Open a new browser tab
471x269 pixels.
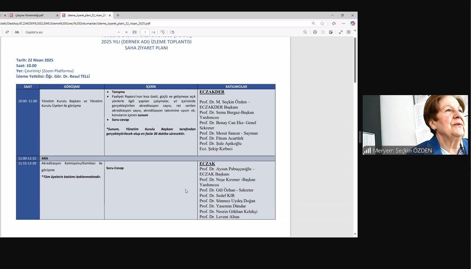[118, 15]
